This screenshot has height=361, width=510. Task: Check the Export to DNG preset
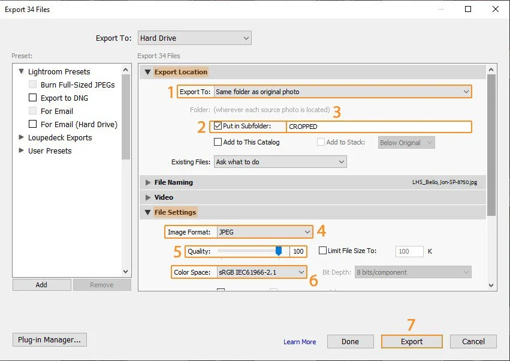point(32,98)
